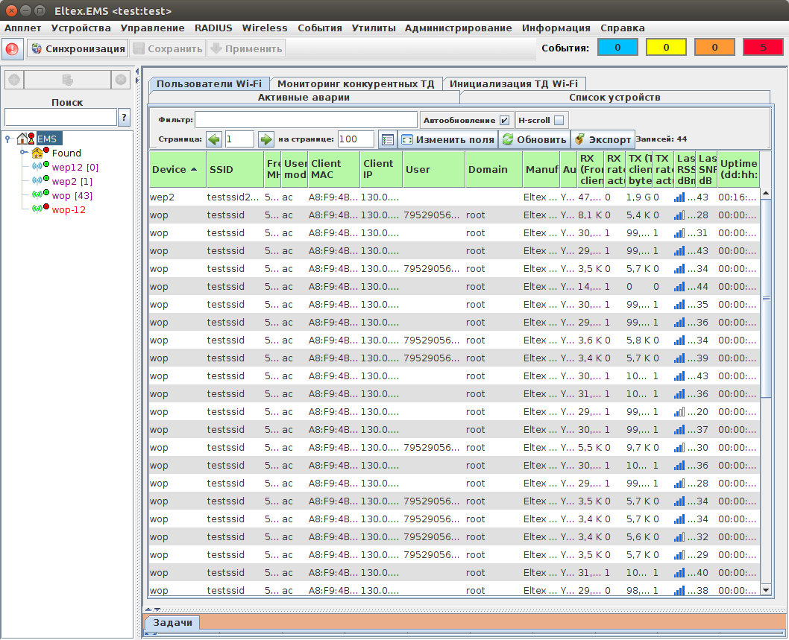Disable the Автообновление checkbox
The width and height of the screenshot is (789, 640).
tap(505, 120)
